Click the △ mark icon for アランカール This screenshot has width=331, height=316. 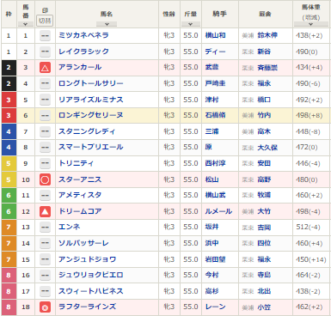(45, 68)
